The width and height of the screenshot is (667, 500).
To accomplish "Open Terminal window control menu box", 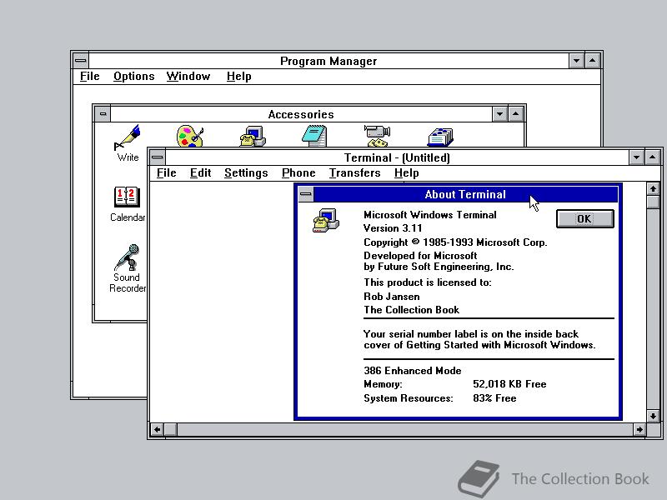I will click(158, 157).
